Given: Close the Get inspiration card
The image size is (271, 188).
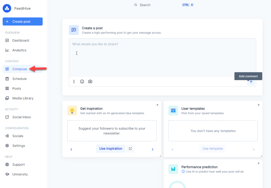Looking at the screenshot, I should (x=157, y=105).
